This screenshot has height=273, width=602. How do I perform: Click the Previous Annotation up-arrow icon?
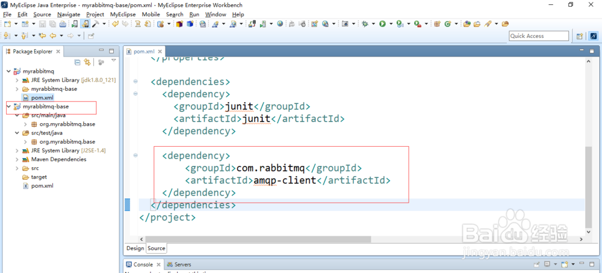coord(24,35)
